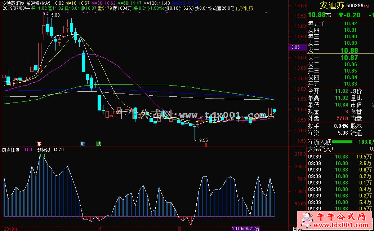The image size is (374, 231).
Task: Select the 买二 bid price 10.86
Action: [x=350, y=64]
